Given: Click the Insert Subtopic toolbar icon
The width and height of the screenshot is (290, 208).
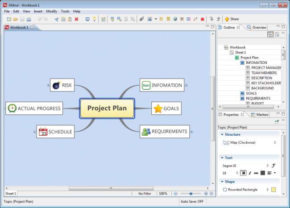Looking at the screenshot, I should 119,19.
